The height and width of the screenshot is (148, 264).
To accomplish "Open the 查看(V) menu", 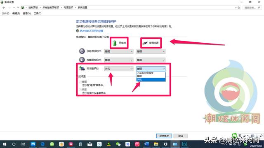I will tap(27, 14).
